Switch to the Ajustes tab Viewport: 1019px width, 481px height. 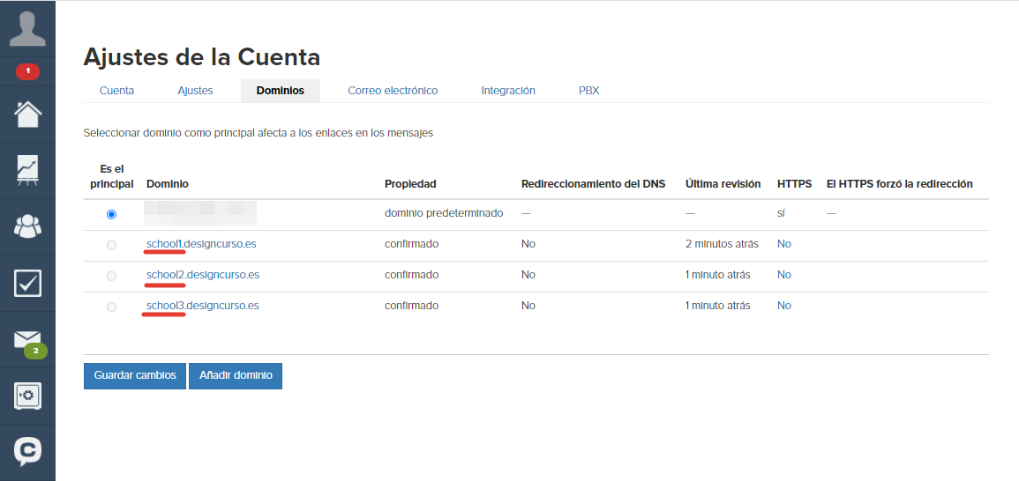tap(195, 91)
